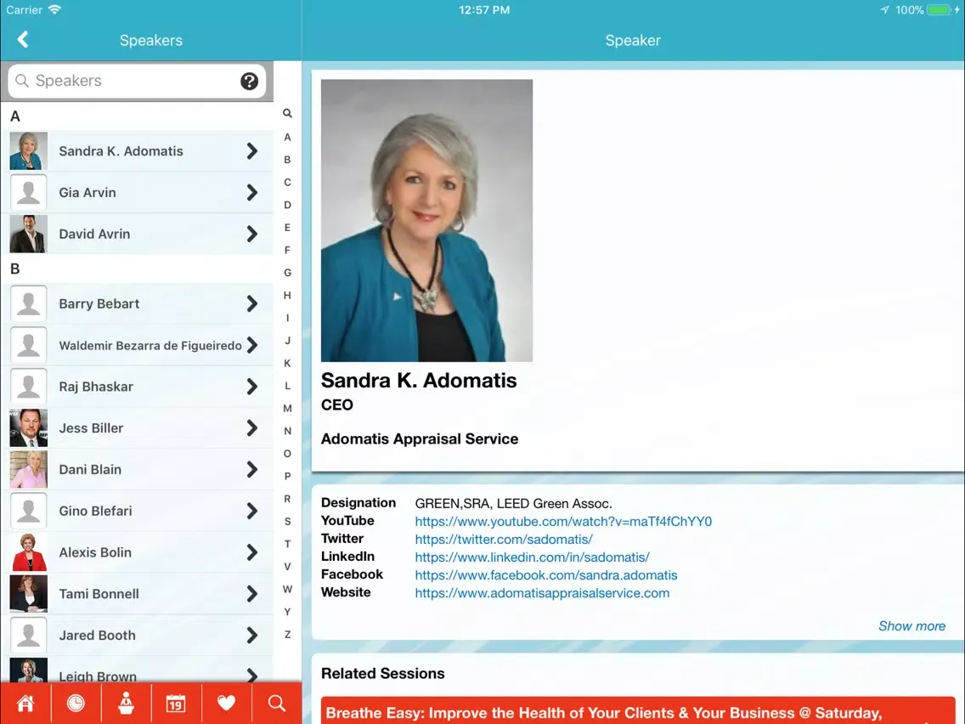The width and height of the screenshot is (965, 724).
Task: Open favorites heart icon in bottom bar
Action: [x=227, y=703]
